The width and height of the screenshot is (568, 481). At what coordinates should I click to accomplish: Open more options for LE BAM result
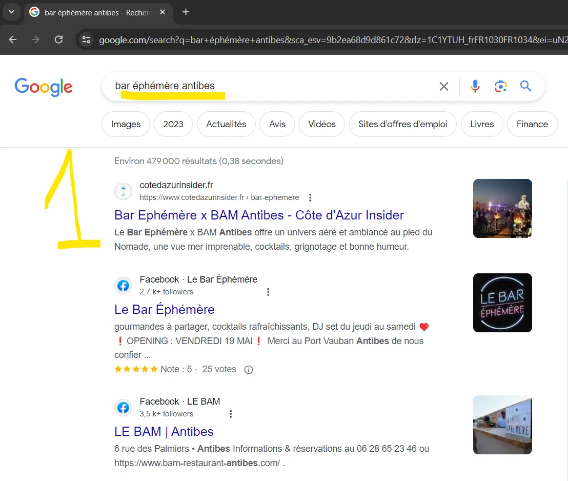(x=231, y=414)
